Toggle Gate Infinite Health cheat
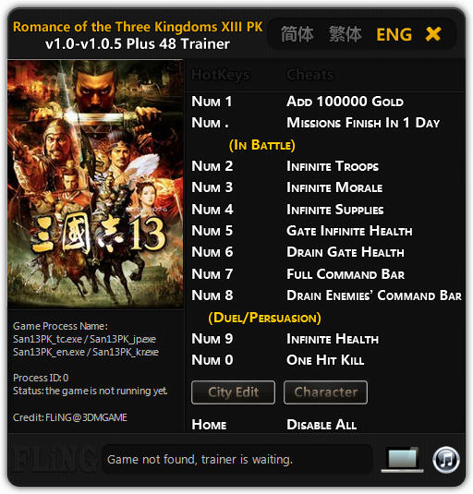The height and width of the screenshot is (494, 473). (349, 231)
